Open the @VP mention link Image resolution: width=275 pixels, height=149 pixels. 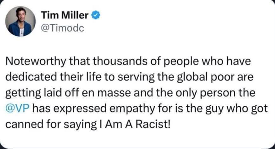[x=18, y=109]
